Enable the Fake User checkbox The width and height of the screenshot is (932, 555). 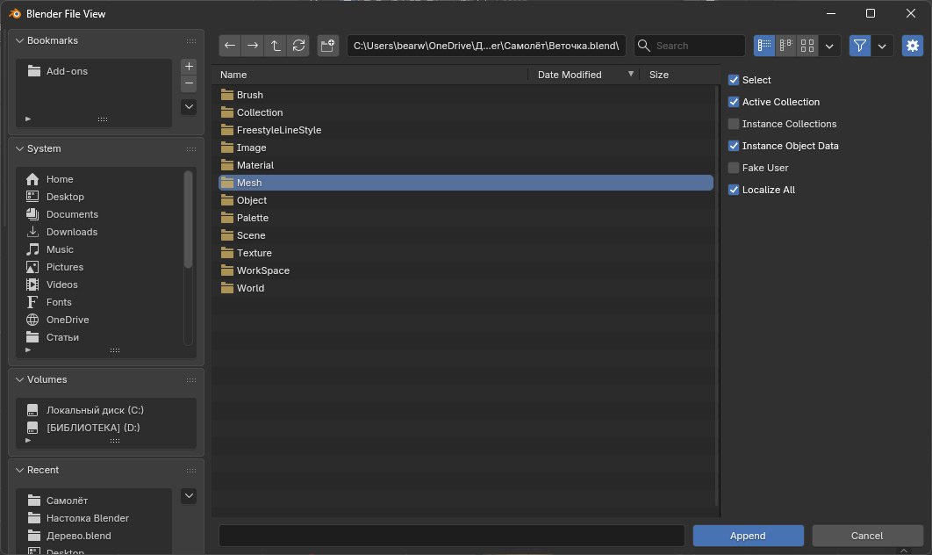tap(734, 168)
